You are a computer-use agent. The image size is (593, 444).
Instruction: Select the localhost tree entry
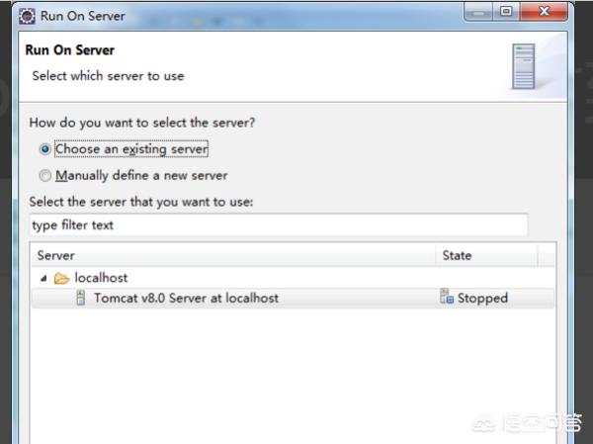click(101, 278)
